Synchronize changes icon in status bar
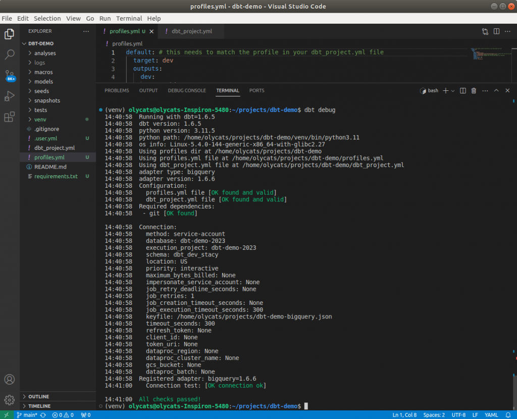517x419 pixels. pos(43,415)
